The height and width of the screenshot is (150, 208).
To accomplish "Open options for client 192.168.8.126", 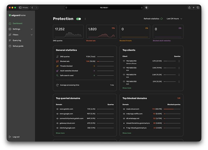I will click(x=179, y=68).
